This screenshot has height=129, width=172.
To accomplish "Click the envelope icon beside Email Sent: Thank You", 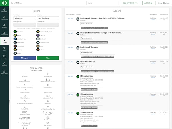I will (78, 62).
